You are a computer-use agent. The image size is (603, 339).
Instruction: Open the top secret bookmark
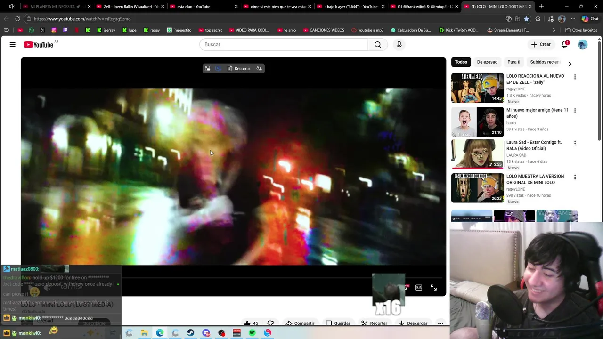click(x=210, y=30)
